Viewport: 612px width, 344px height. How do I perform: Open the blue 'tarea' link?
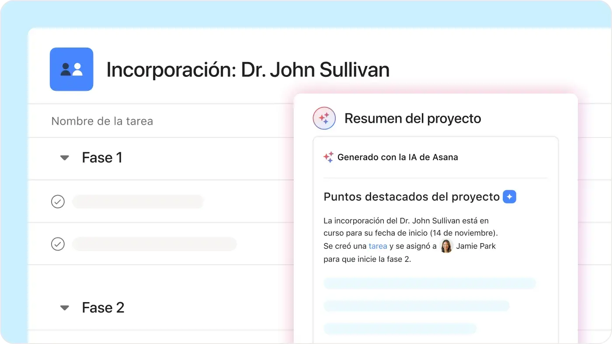[378, 246]
